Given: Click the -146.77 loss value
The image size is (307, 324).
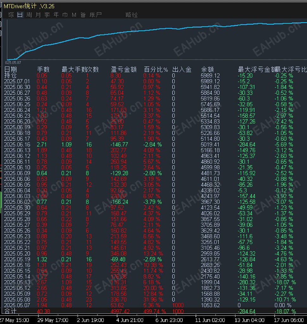Looking at the screenshot, I should (119, 144).
